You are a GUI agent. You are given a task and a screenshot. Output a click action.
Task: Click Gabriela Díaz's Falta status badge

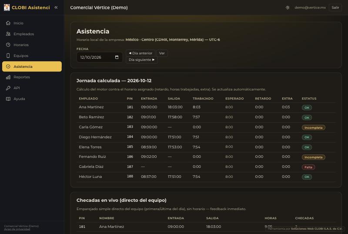pyautogui.click(x=308, y=167)
